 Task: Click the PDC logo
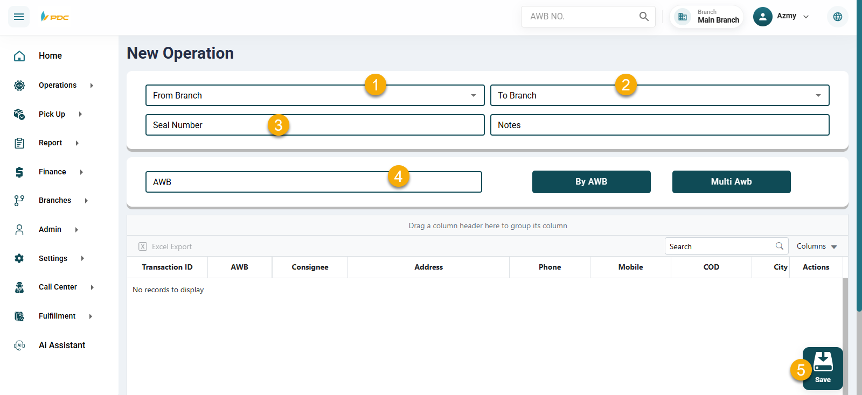pos(54,17)
